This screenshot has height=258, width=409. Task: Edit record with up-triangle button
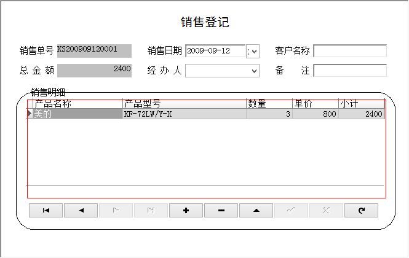pos(256,210)
